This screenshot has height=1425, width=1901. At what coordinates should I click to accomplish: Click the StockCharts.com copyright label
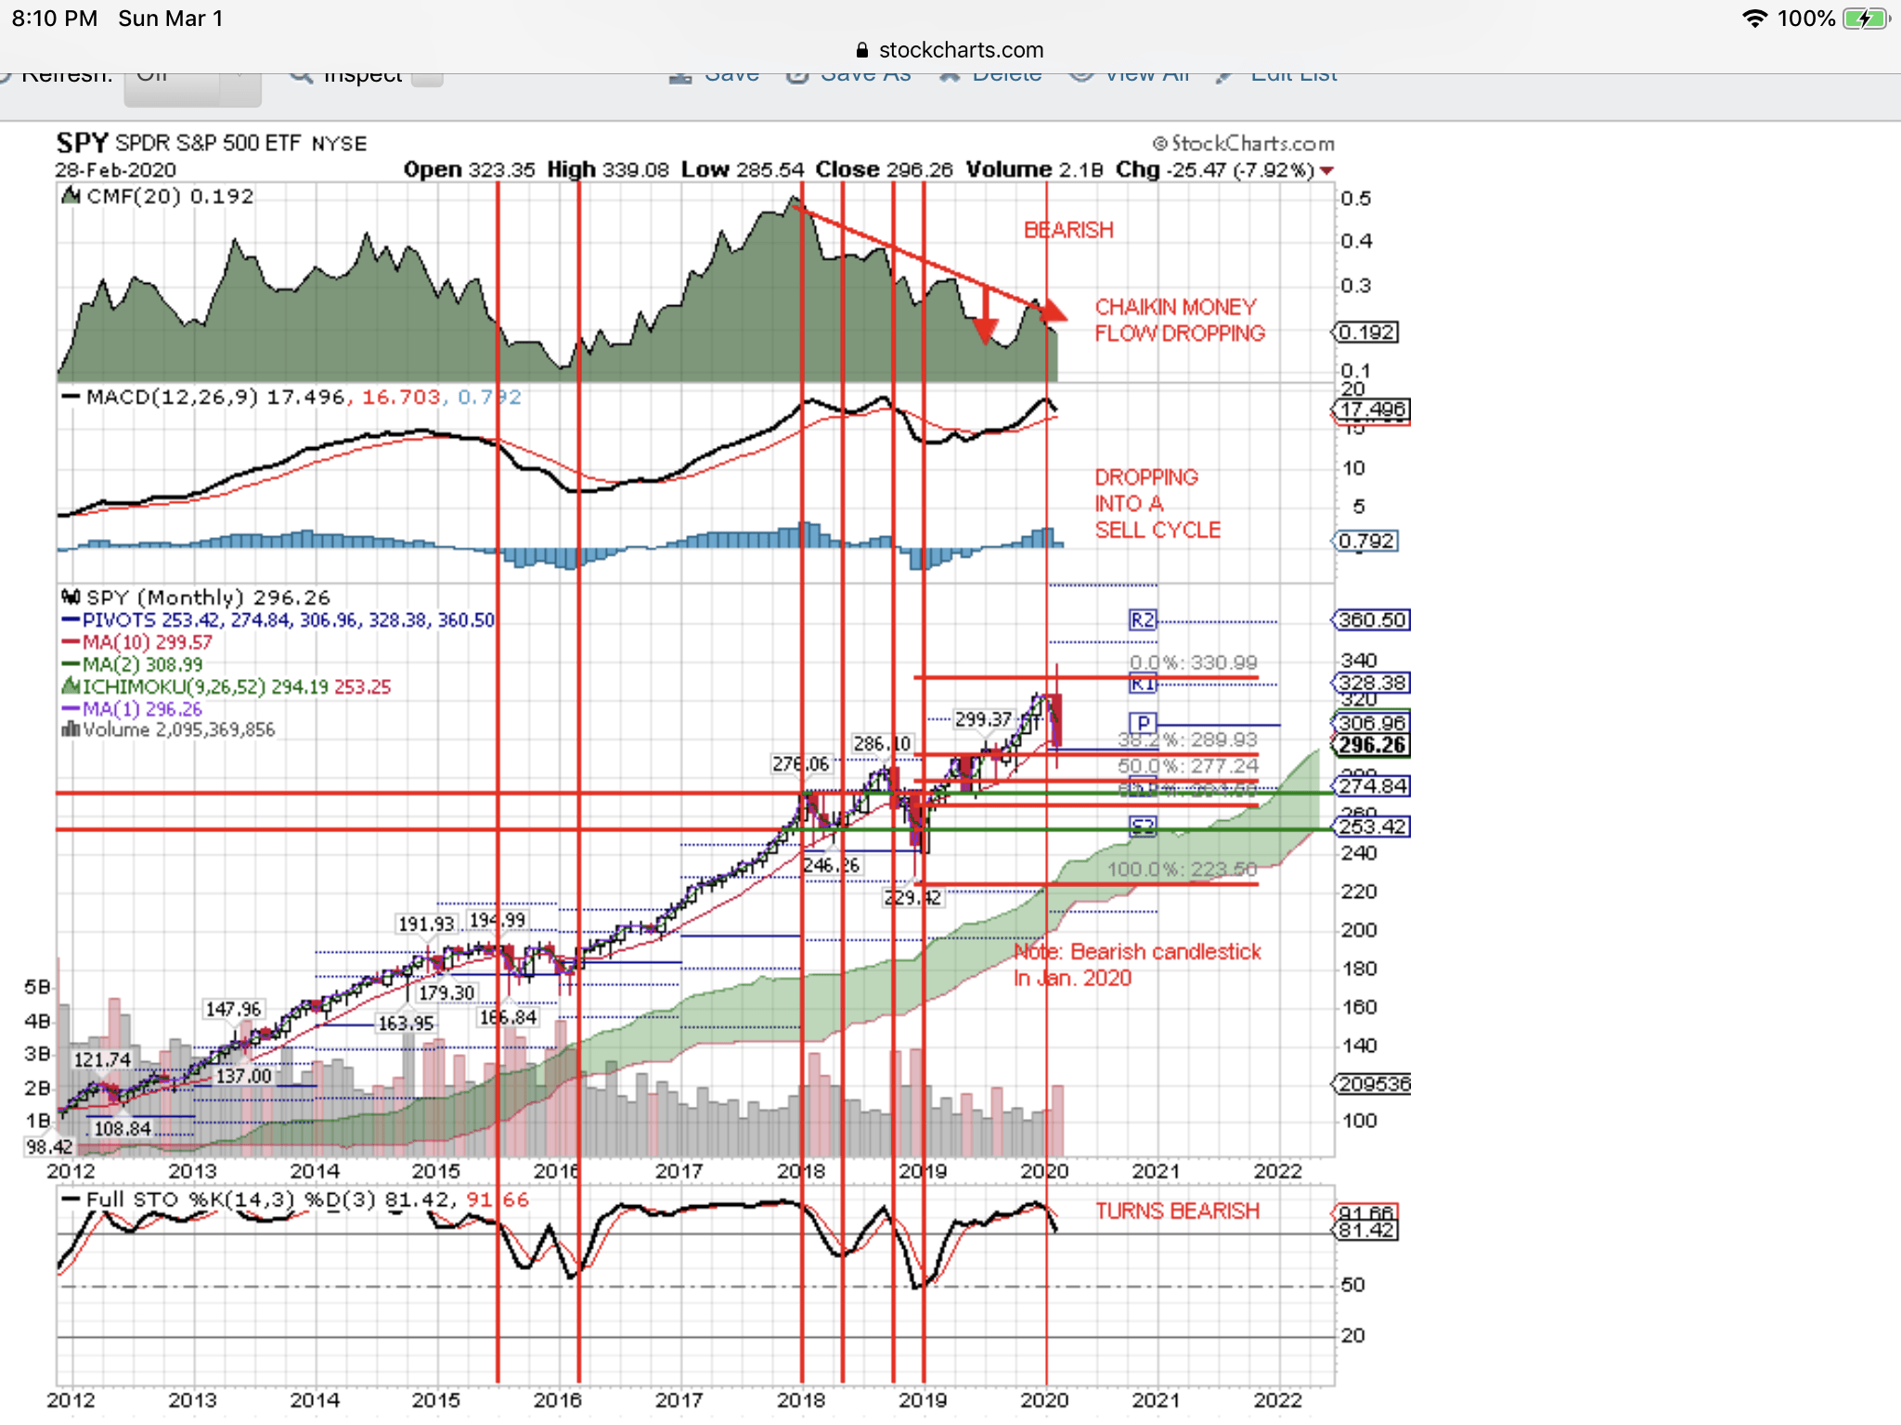coord(1244,144)
